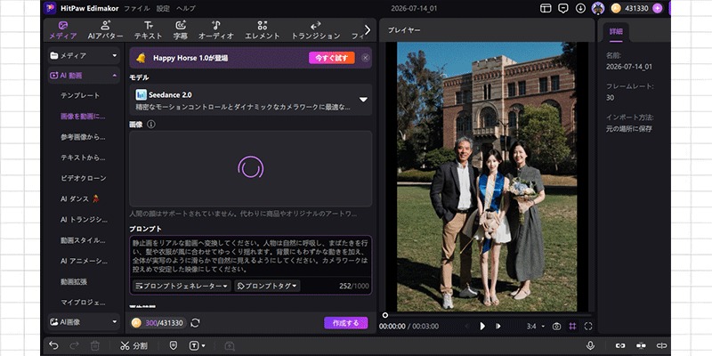Open the メディア toolbar tab
Image resolution: width=712 pixels, height=356 pixels.
point(62,30)
